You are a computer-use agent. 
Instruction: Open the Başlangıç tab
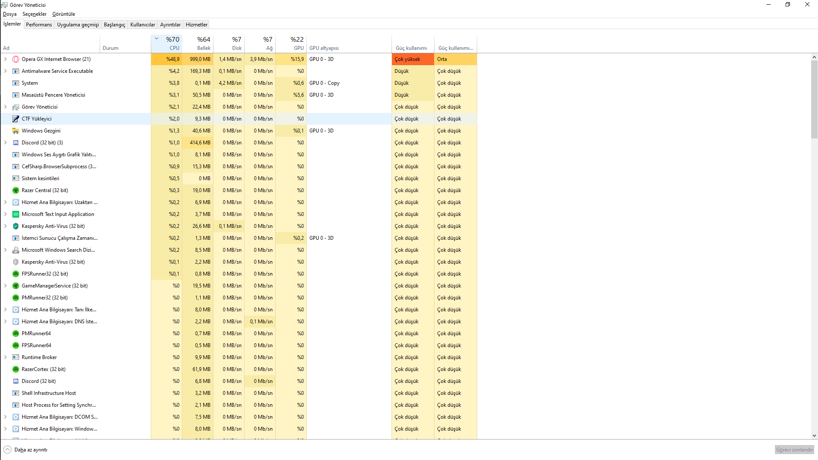point(114,25)
